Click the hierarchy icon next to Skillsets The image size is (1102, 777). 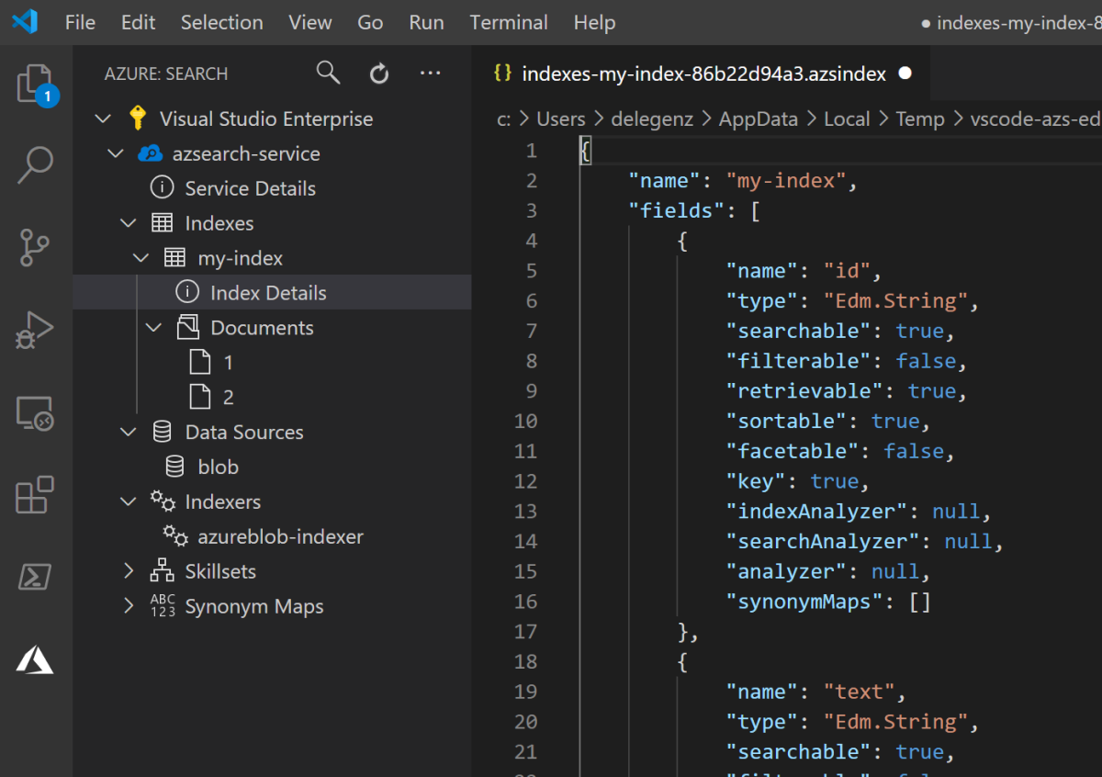[x=162, y=571]
